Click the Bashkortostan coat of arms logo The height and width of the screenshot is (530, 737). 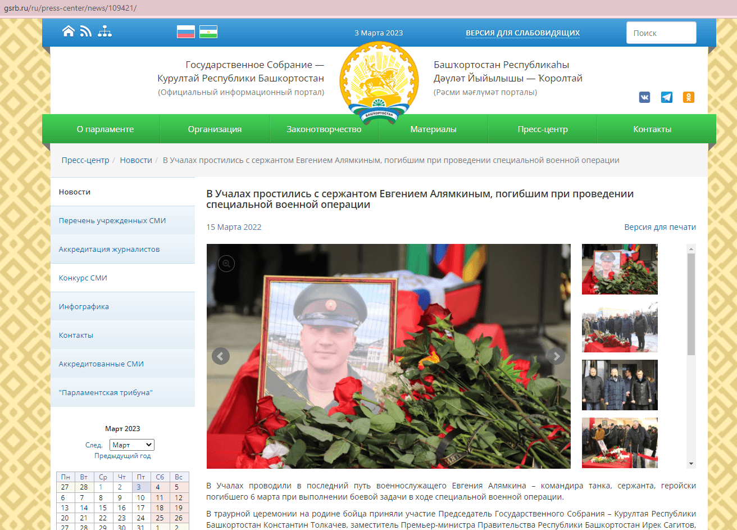point(379,82)
